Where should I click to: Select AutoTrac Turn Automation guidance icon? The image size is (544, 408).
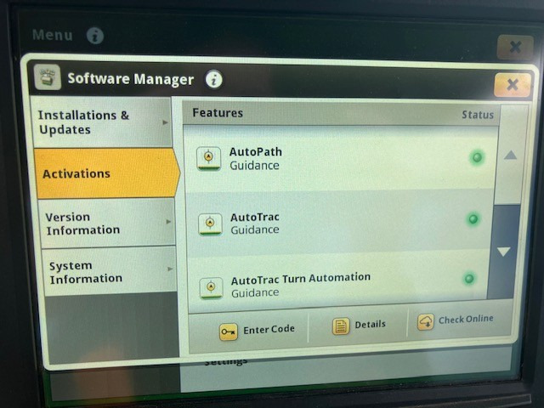coord(211,288)
